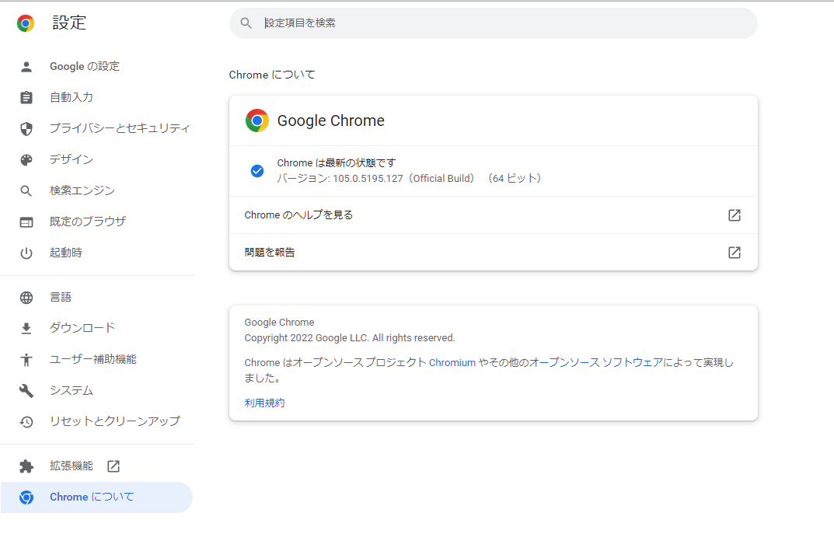The width and height of the screenshot is (834, 548).
Task: Click external-link icon next to 拡張機能
Action: [113, 466]
